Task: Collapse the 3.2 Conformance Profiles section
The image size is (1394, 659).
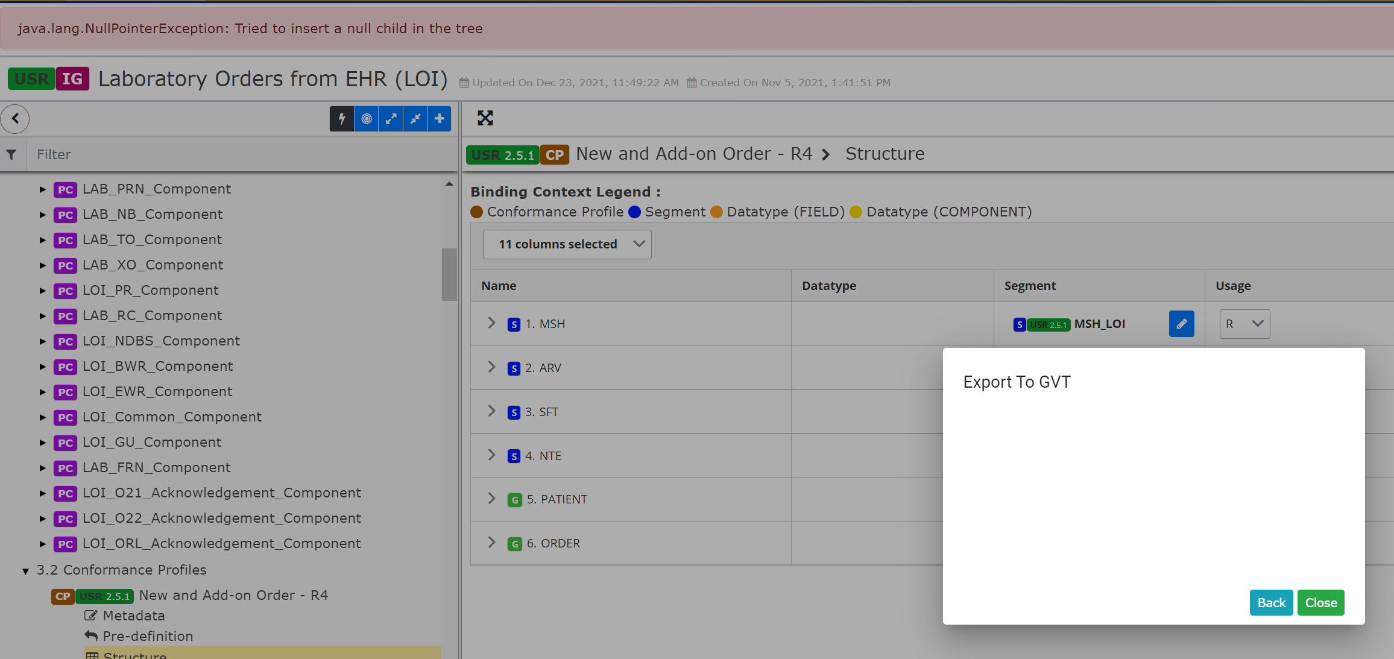Action: tap(25, 570)
